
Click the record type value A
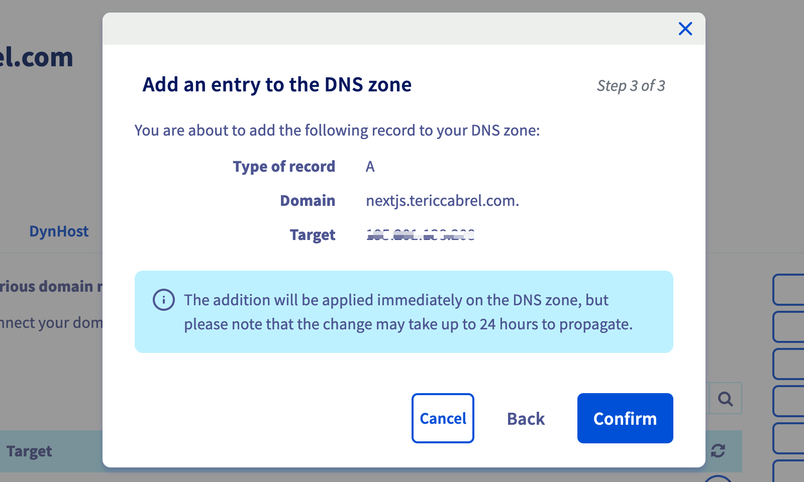pyautogui.click(x=370, y=167)
